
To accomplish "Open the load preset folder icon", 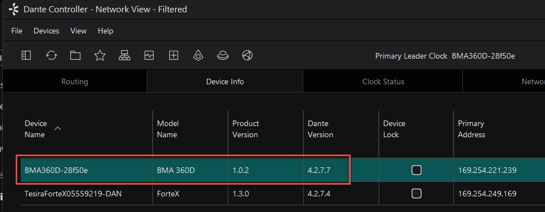I will click(75, 55).
